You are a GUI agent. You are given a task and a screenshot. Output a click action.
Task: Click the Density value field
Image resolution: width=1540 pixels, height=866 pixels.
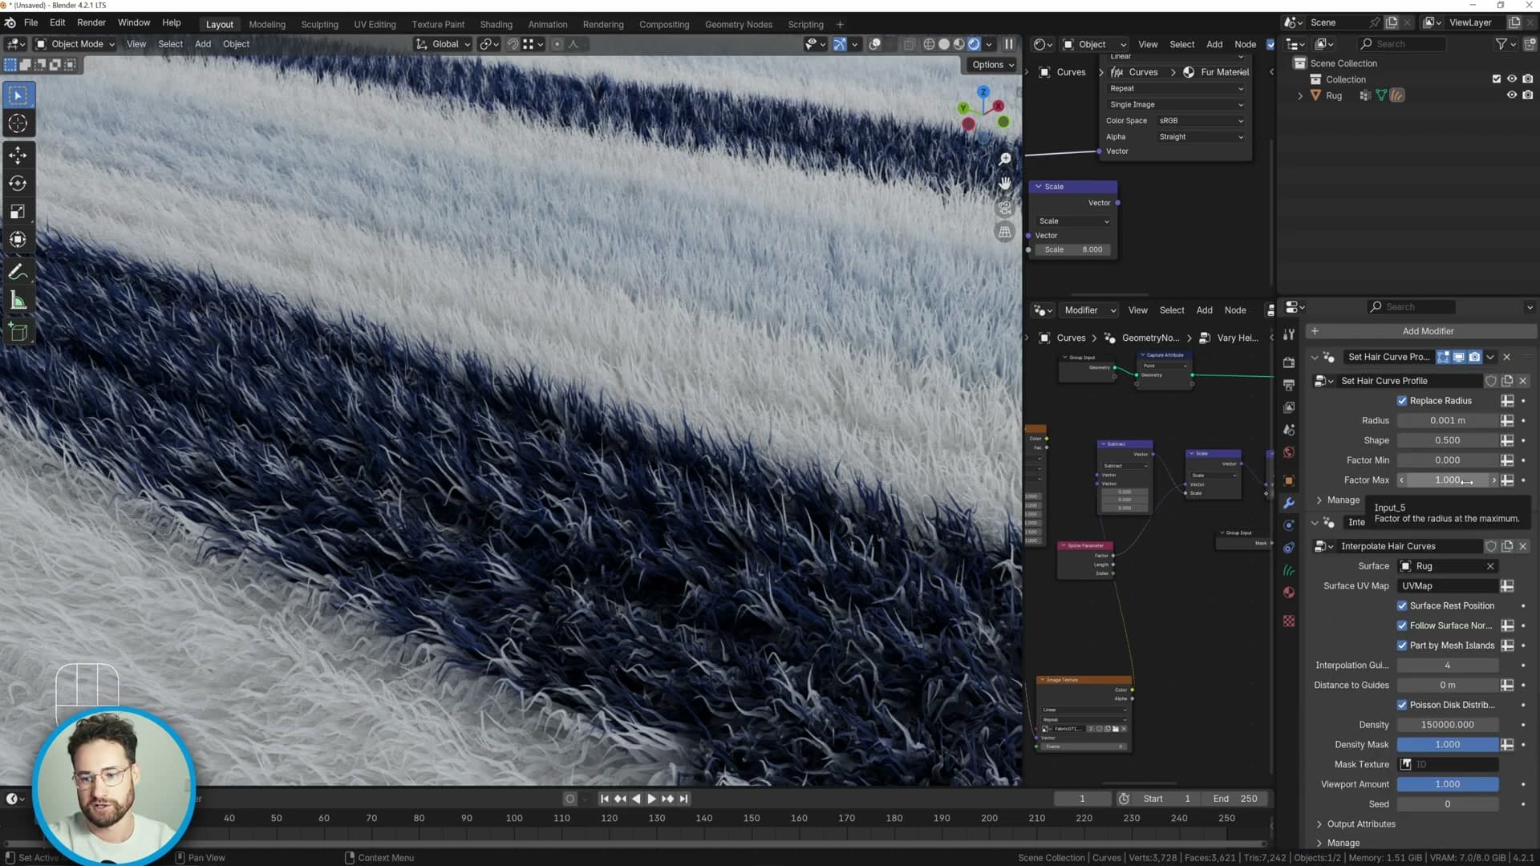[1447, 725]
